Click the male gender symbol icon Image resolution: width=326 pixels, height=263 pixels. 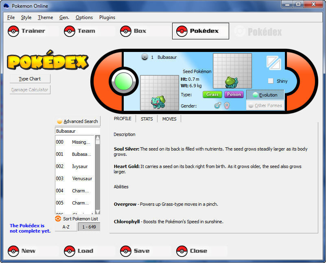[218, 106]
